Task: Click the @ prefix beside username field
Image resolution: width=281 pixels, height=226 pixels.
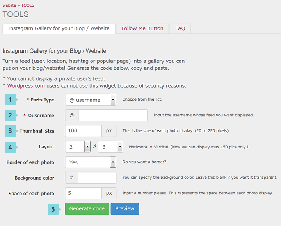Action: [72, 115]
